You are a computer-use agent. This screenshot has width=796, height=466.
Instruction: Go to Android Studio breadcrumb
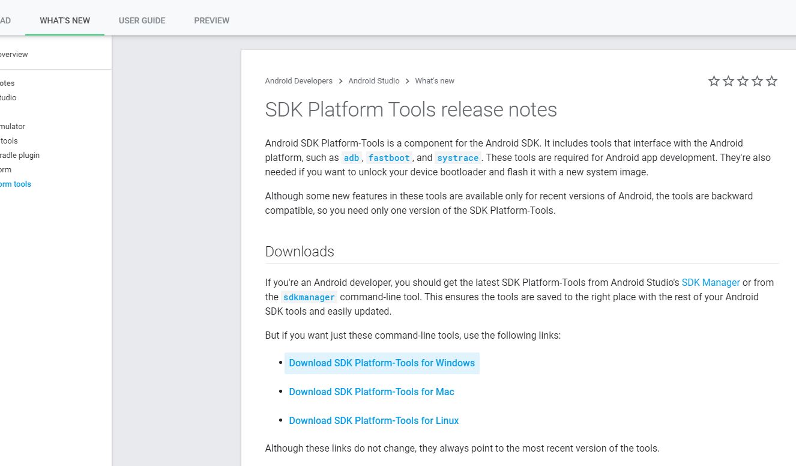[374, 81]
